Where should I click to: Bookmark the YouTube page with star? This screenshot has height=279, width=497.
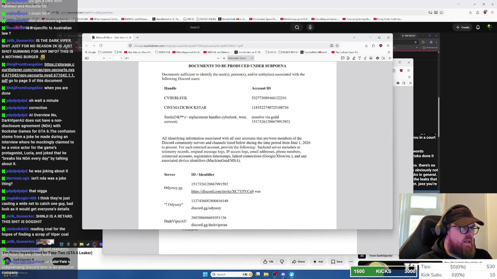441,12
